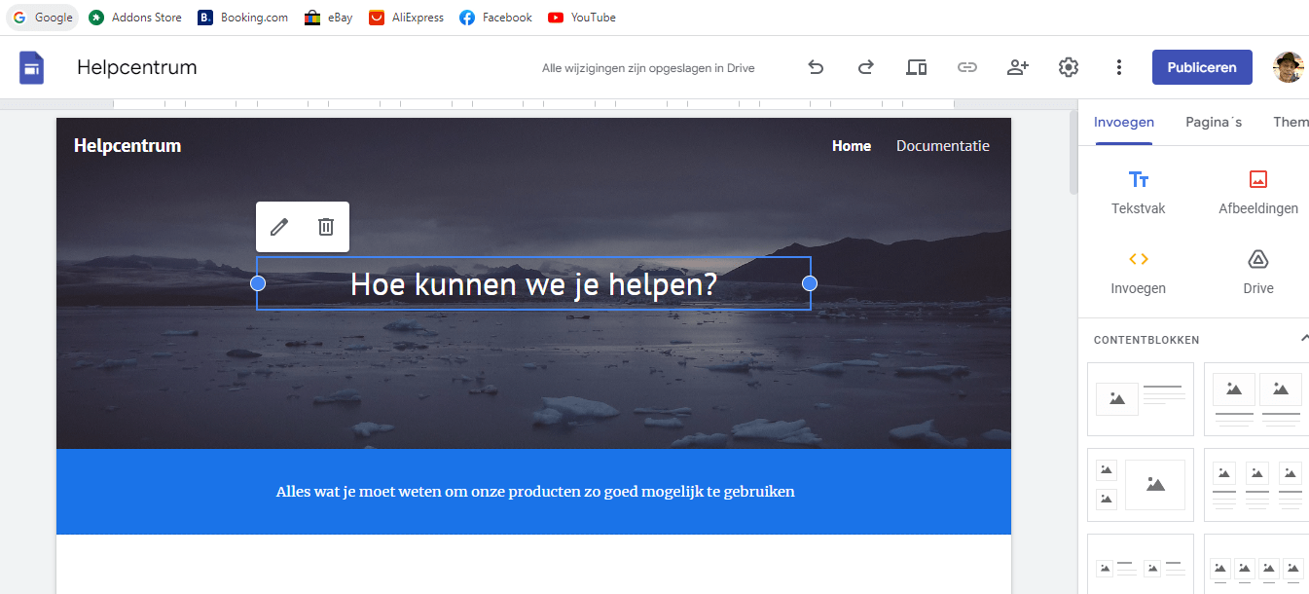Open site settings gear icon
This screenshot has height=594, width=1309.
coord(1069,67)
